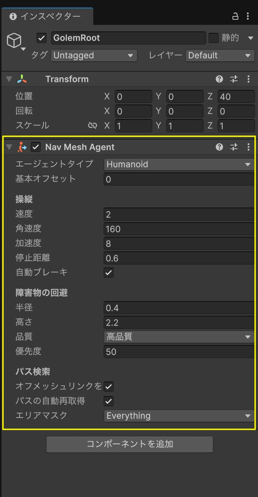Viewport: 258px width, 497px height.
Task: Open the 品質 高品質 dropdown
Action: [179, 337]
